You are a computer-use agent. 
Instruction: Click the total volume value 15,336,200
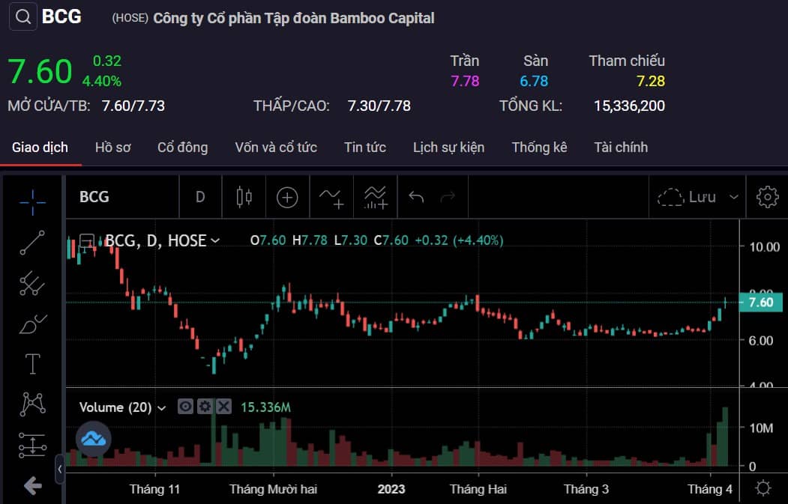[x=629, y=106]
